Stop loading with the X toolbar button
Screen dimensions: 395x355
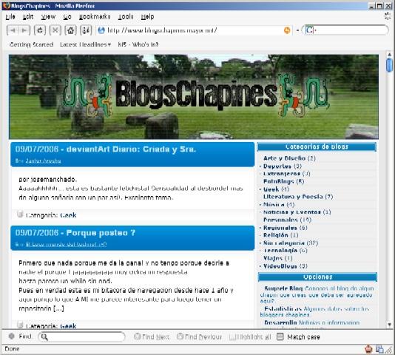tap(55, 30)
